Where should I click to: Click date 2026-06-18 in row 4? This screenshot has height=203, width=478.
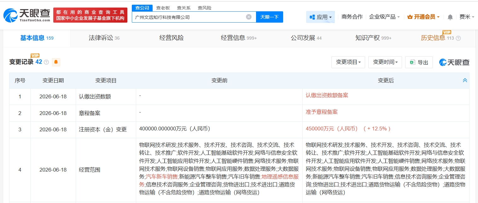53,170
